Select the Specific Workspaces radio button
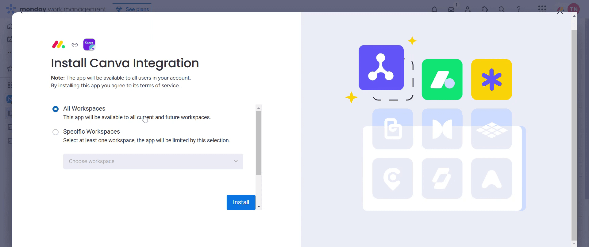The height and width of the screenshot is (247, 589). coord(56,132)
